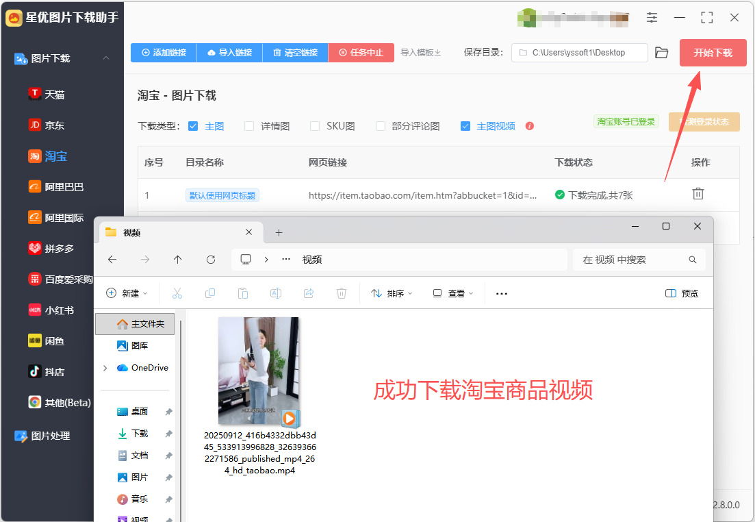Click the Explorer refresh icon
Screen dimensions: 755x522
(x=210, y=260)
